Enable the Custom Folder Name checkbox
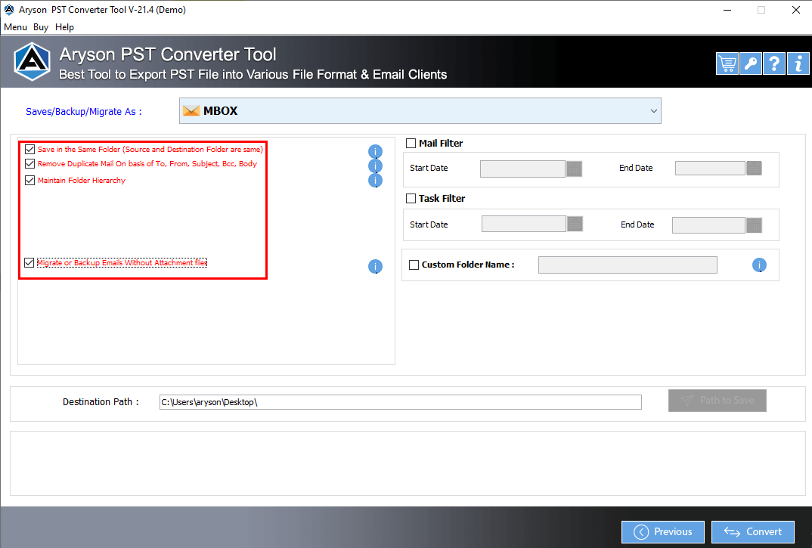Viewport: 812px width, 548px height. tap(414, 265)
